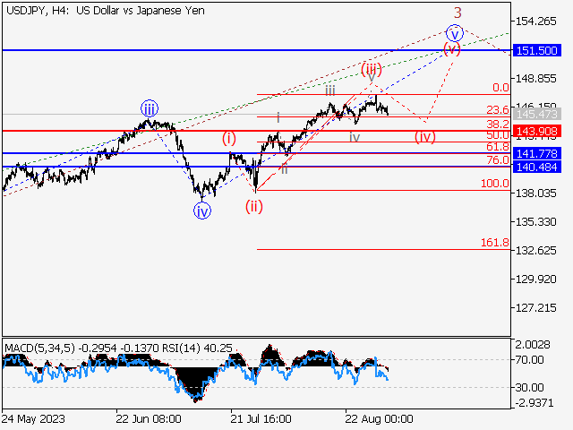Click the 148.855 price axis value
573x430 pixels.
tap(536, 79)
